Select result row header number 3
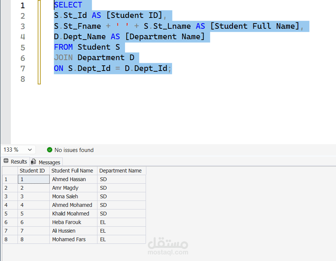This screenshot has width=336, height=261. (x=10, y=196)
